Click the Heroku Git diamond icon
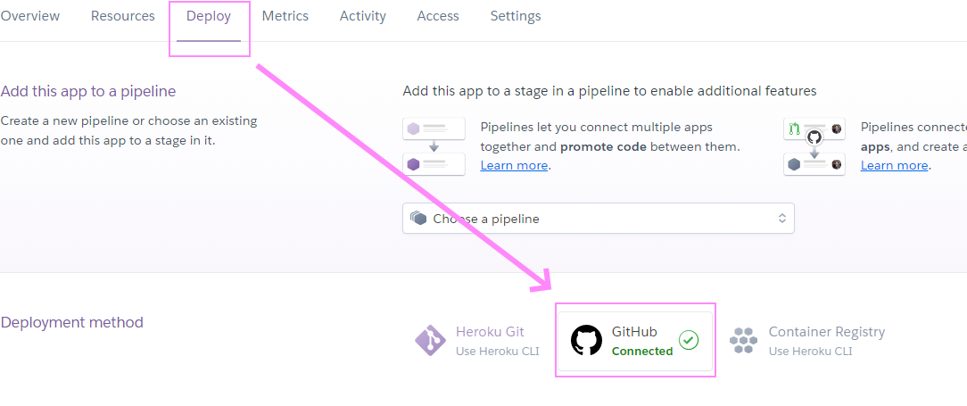 [430, 340]
